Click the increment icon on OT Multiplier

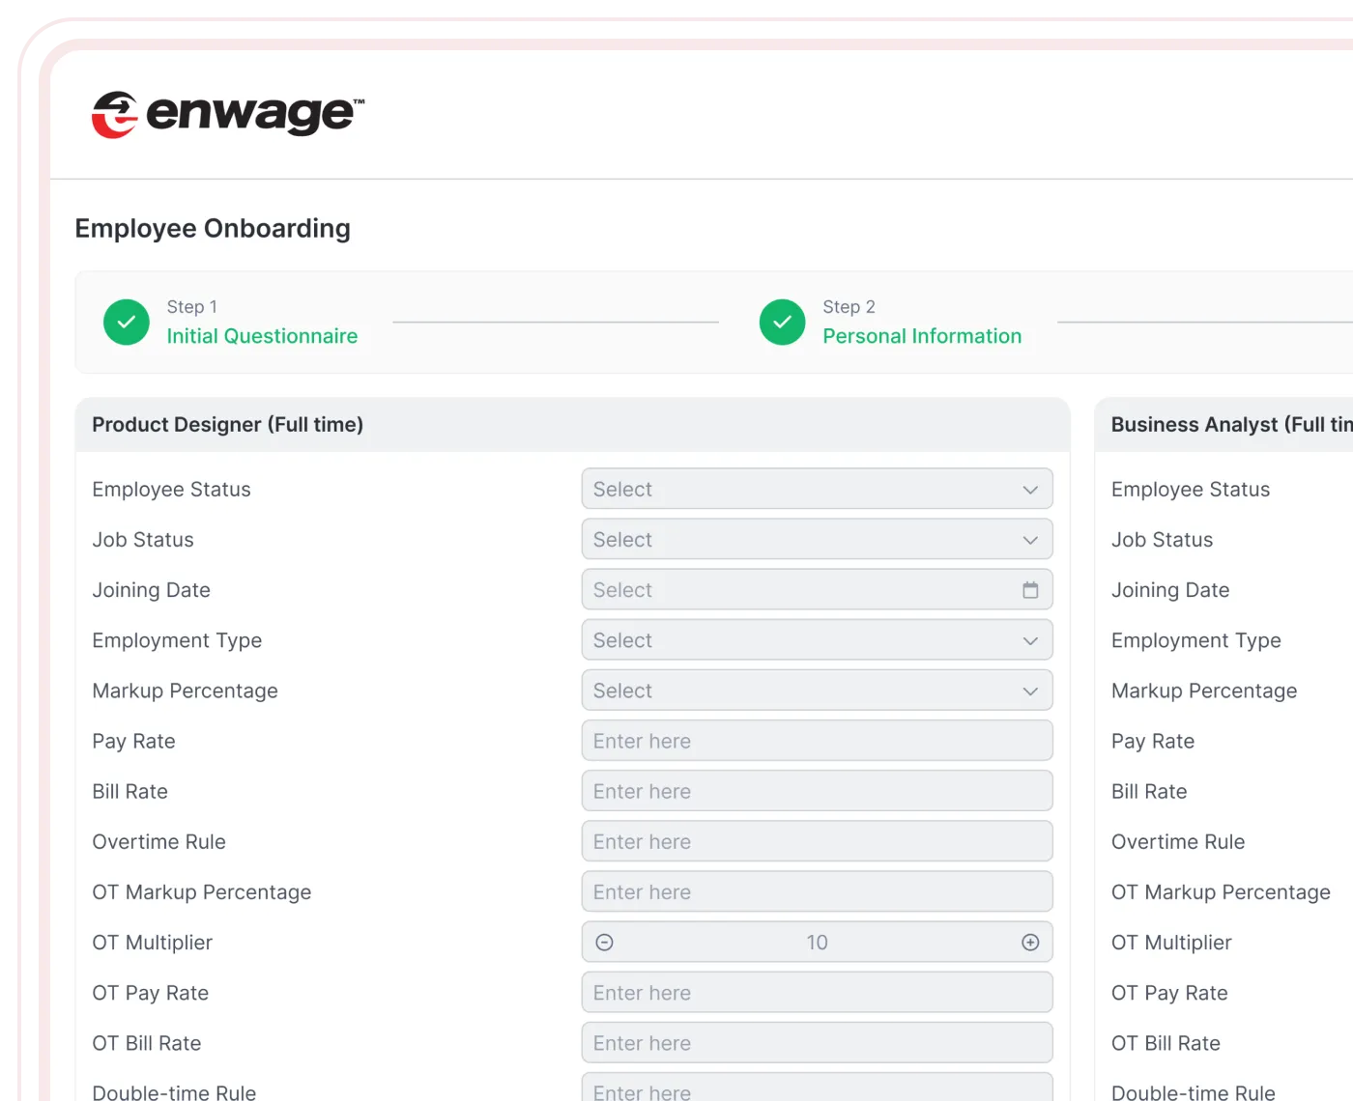pyautogui.click(x=1031, y=942)
